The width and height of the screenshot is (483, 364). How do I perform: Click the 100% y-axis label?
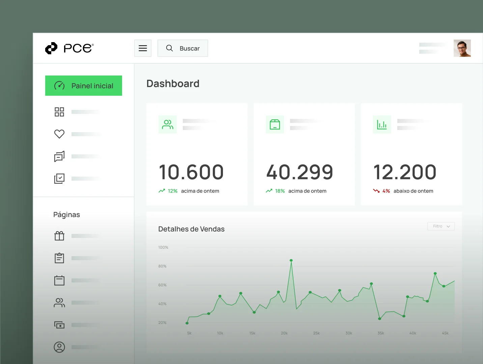[x=163, y=247]
